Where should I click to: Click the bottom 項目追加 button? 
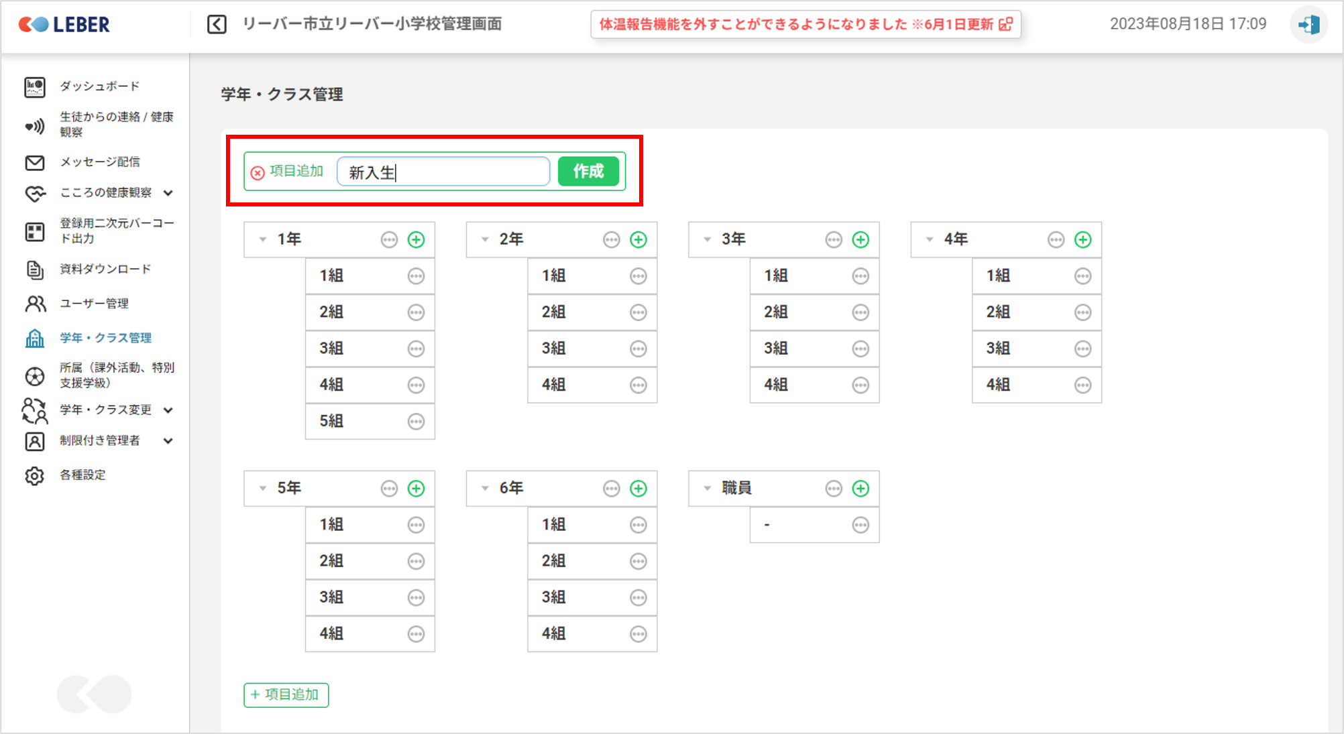coord(286,694)
